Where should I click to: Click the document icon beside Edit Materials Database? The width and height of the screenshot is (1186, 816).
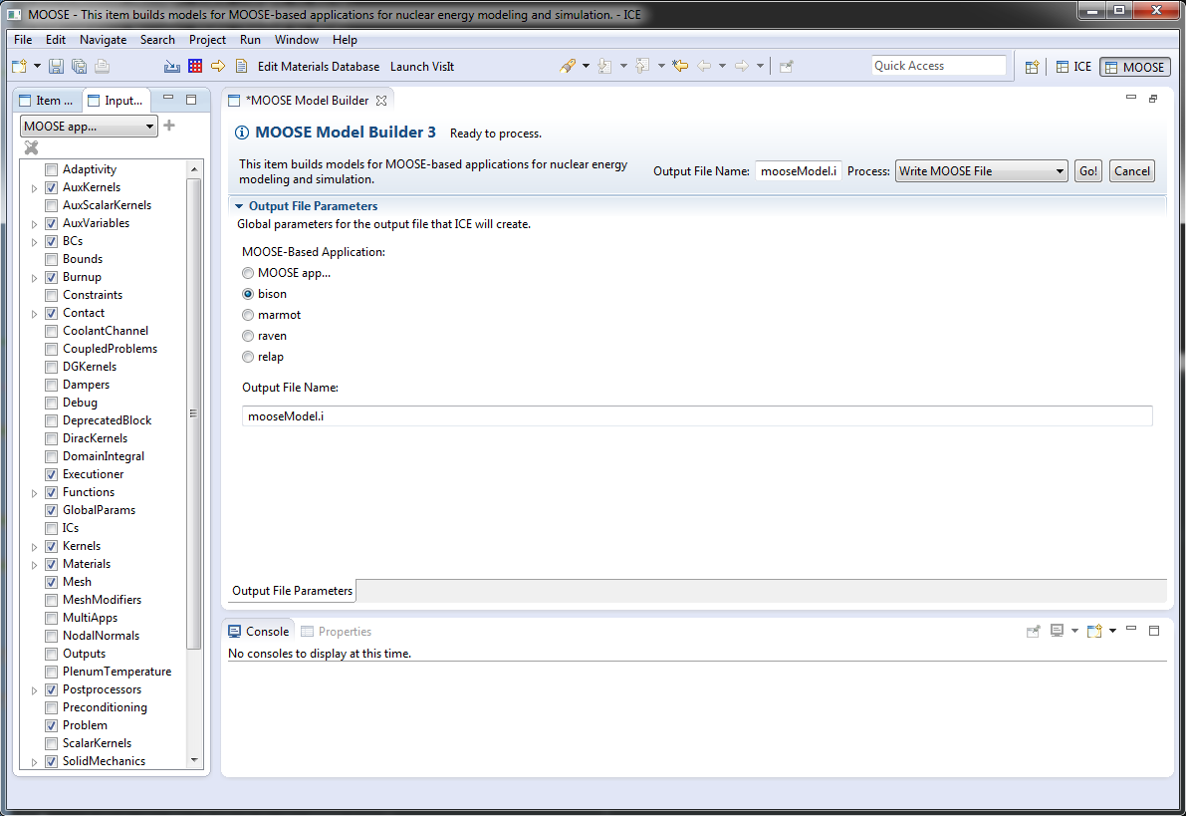pyautogui.click(x=241, y=67)
